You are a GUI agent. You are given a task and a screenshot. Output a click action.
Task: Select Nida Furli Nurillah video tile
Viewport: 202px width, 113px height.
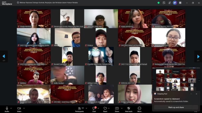click(135, 37)
